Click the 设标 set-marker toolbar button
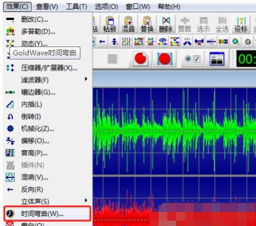256x226 pixels. [241, 24]
